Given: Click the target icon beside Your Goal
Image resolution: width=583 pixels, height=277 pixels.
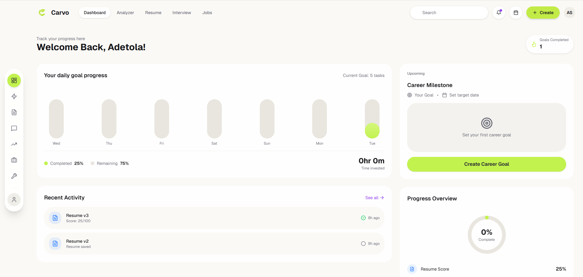Looking at the screenshot, I should [x=409, y=95].
